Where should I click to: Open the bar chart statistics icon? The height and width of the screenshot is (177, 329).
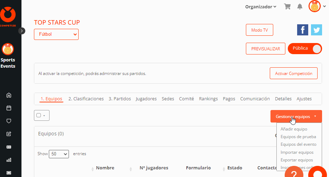coord(9,160)
